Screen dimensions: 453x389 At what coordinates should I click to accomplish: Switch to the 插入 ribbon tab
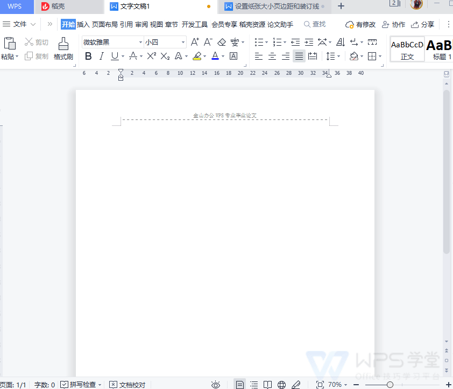click(82, 24)
